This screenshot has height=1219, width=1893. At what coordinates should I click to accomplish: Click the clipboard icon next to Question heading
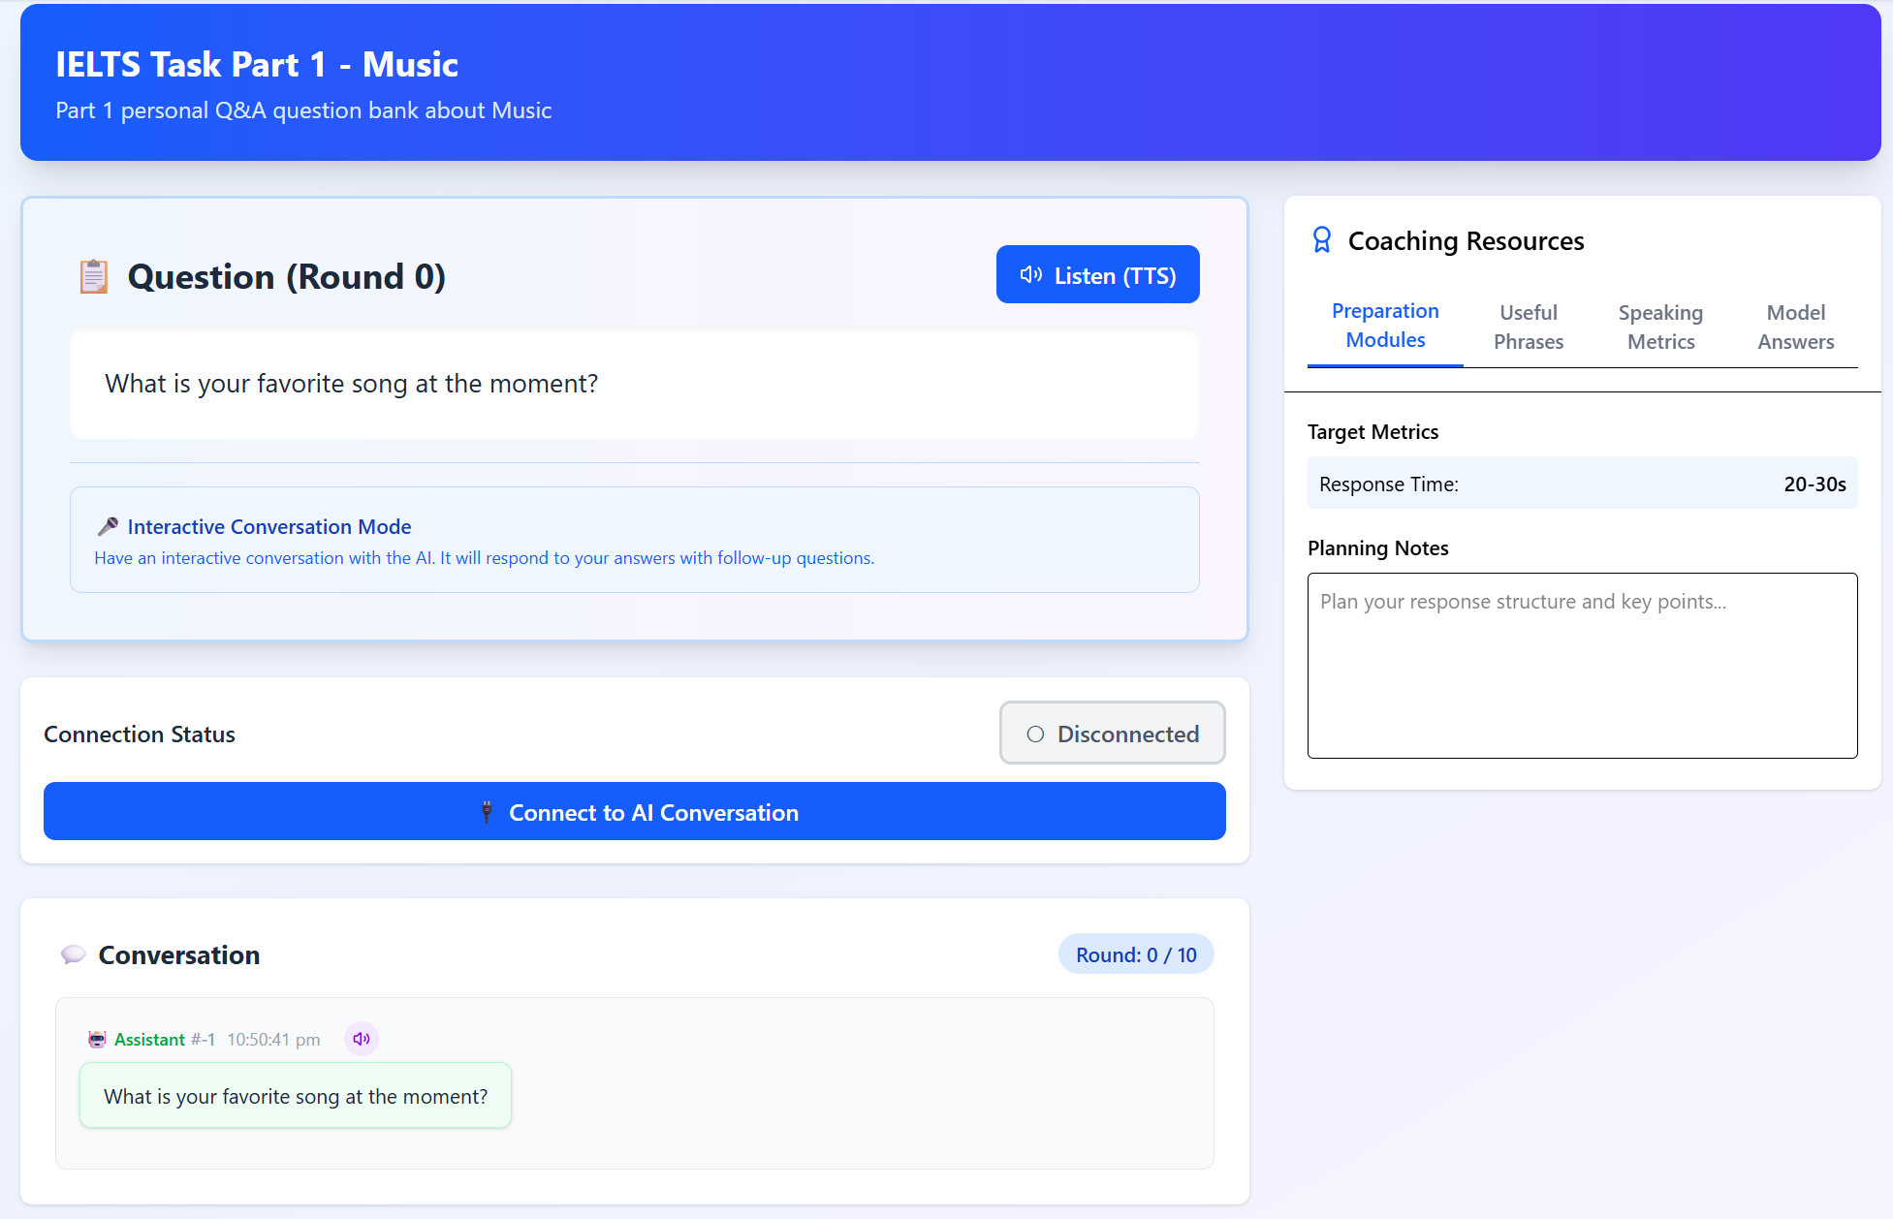click(x=93, y=276)
